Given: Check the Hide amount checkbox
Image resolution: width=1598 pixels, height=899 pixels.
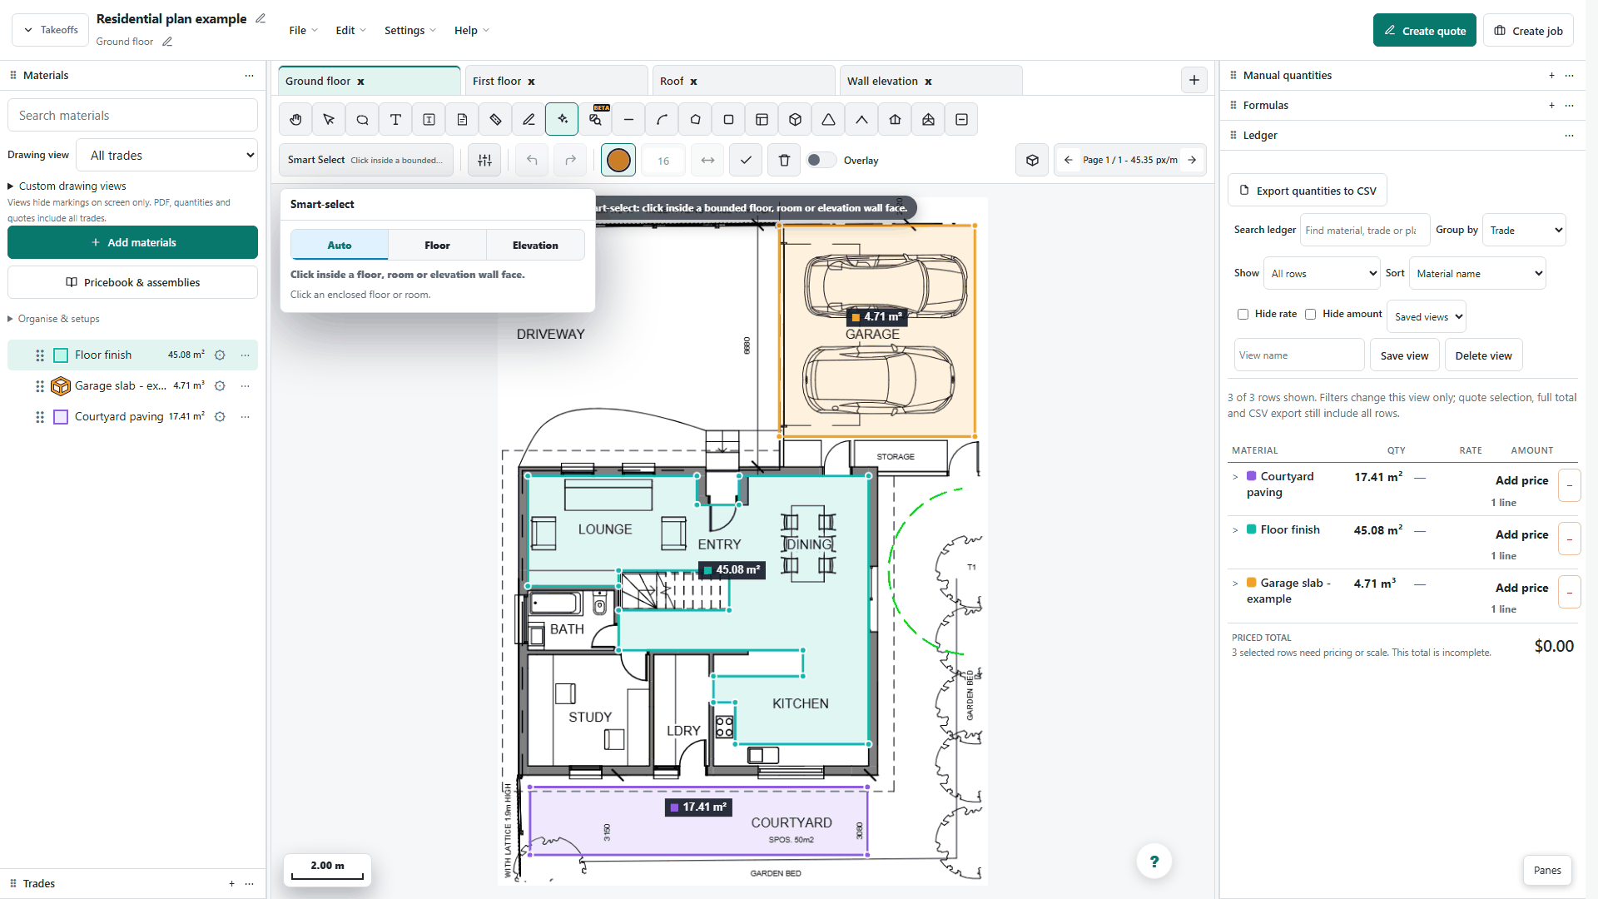Looking at the screenshot, I should click(1310, 315).
